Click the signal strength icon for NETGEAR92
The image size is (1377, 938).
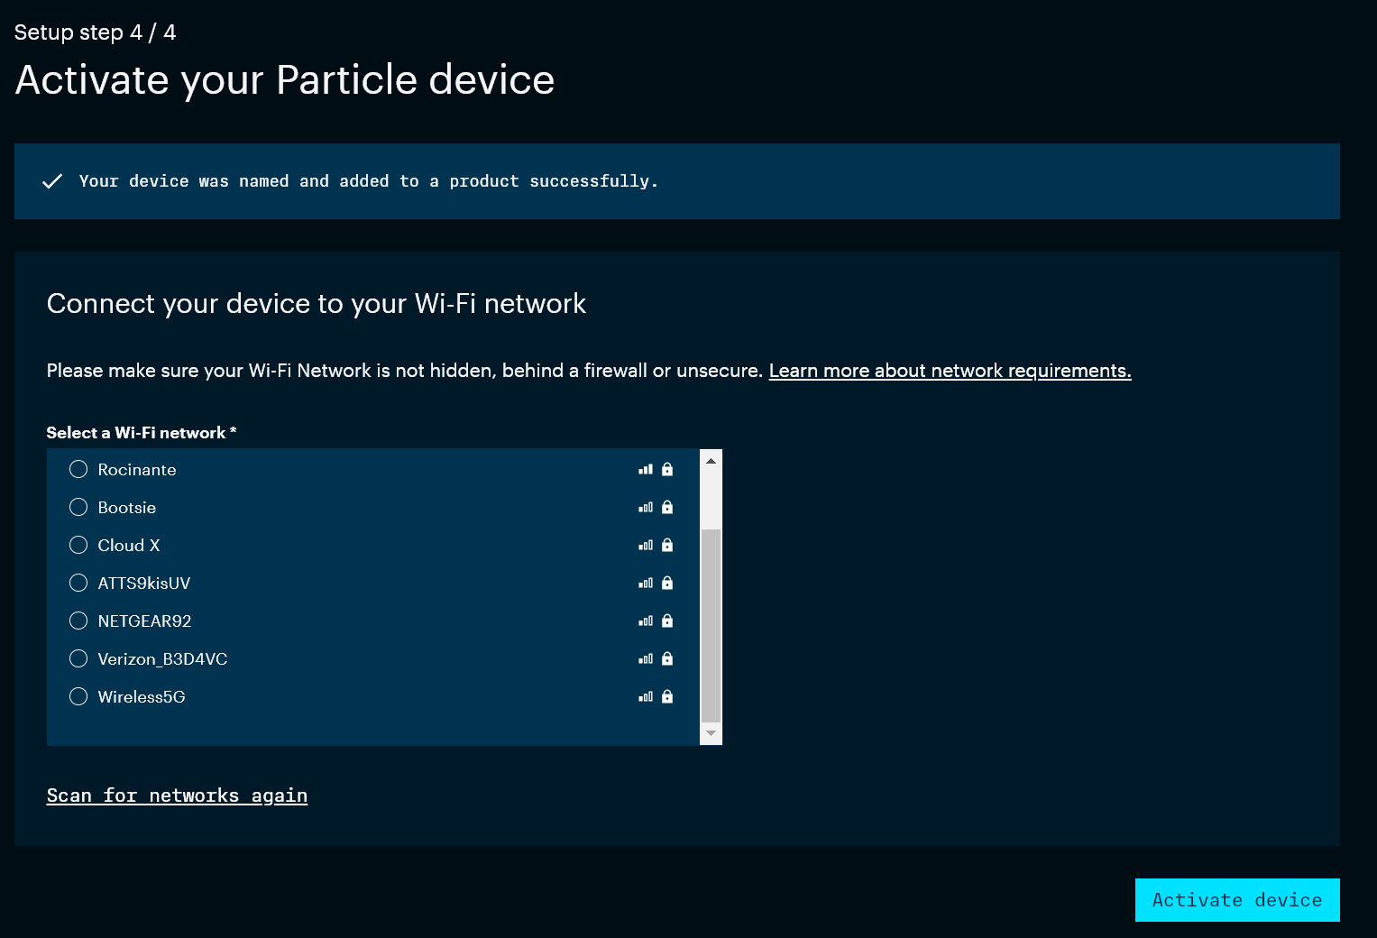tap(646, 621)
